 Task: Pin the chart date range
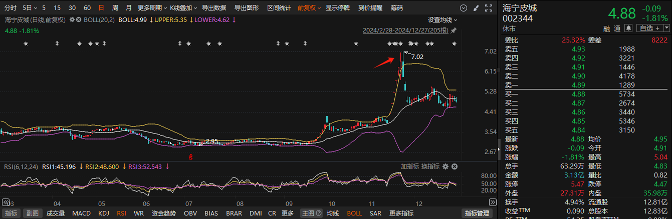[x=454, y=30]
